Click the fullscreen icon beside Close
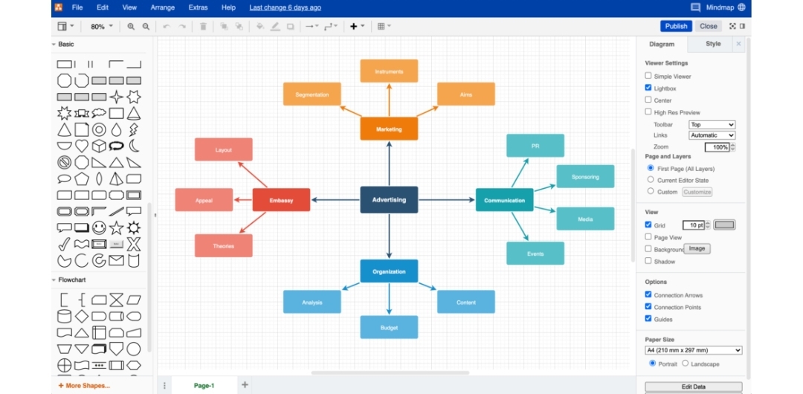803x394 pixels. click(732, 26)
